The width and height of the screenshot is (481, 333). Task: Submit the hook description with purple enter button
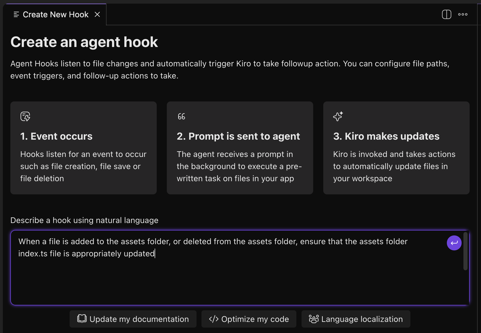coord(454,243)
